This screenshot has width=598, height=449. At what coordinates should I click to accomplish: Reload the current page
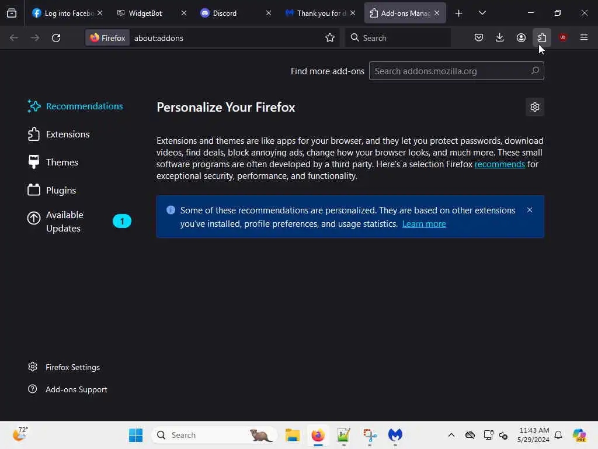(56, 38)
